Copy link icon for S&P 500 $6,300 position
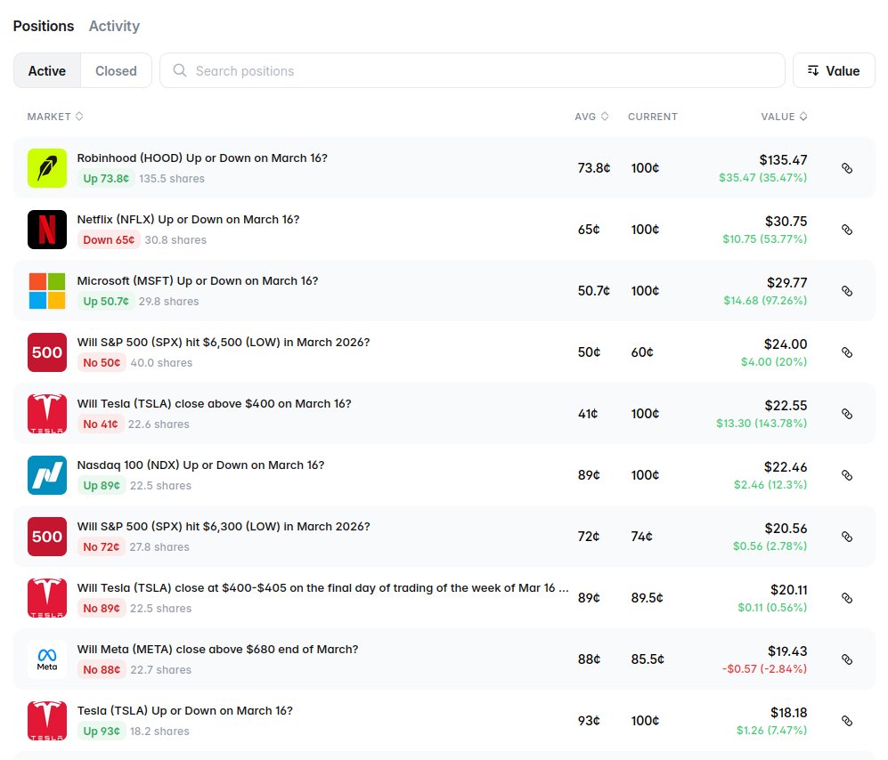This screenshot has width=888, height=760. pyautogui.click(x=847, y=537)
